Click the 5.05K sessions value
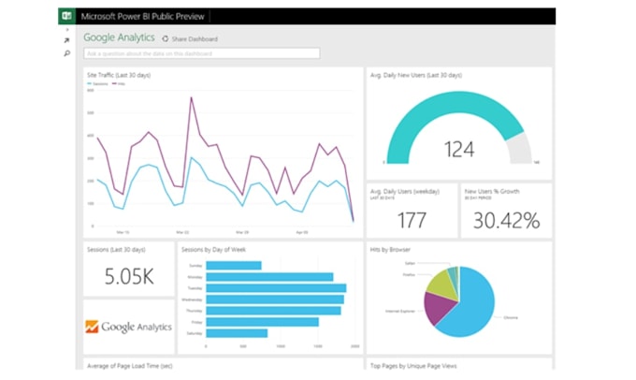The image size is (636, 380). point(129,276)
